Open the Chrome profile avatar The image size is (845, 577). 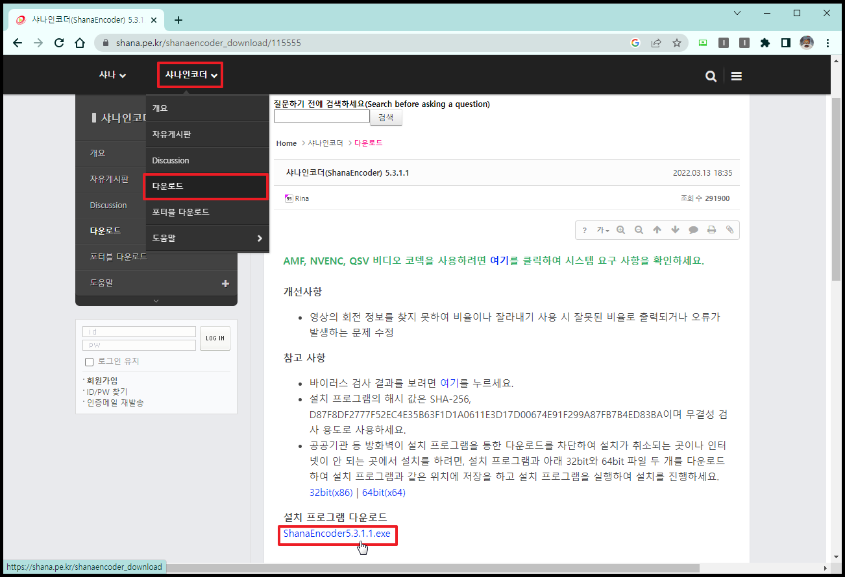807,43
